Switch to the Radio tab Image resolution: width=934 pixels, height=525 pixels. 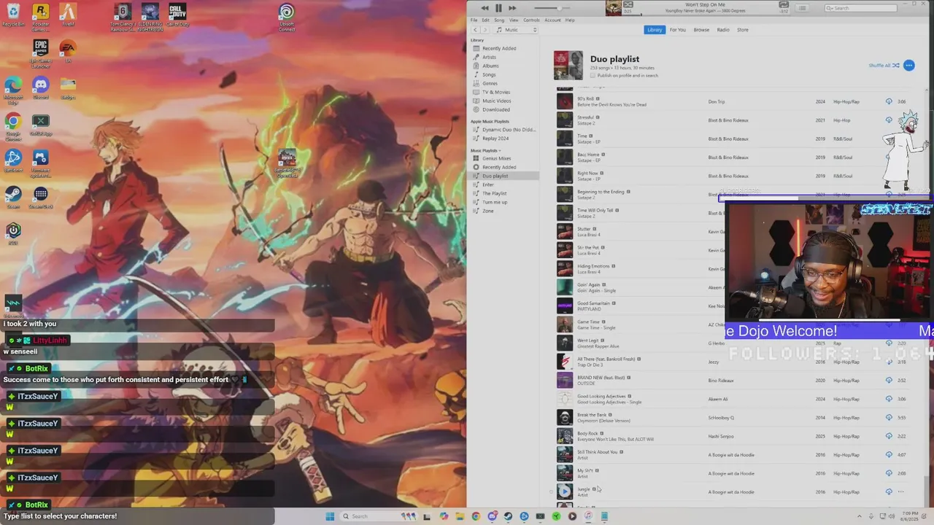point(723,30)
